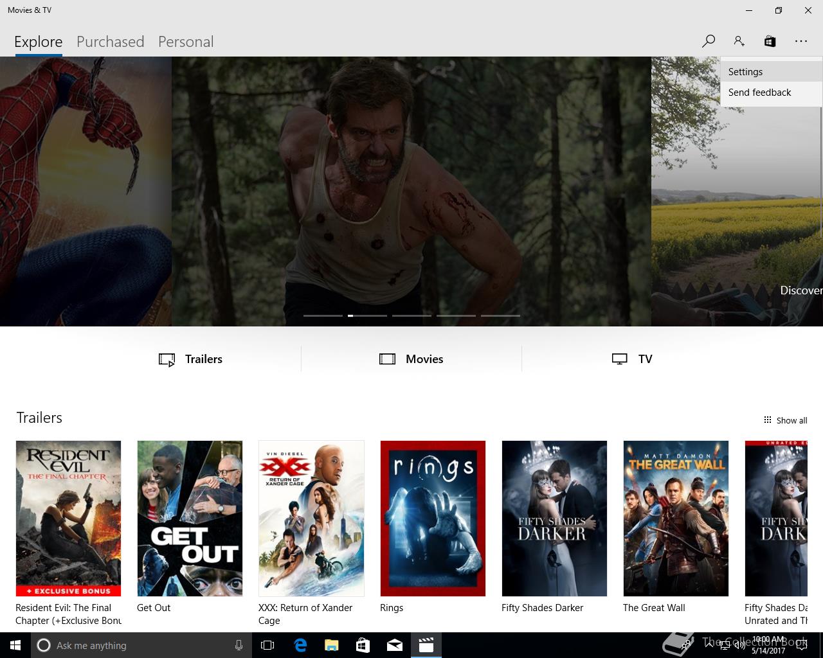This screenshot has height=658, width=823.
Task: Select the last carousel page indicator
Action: click(500, 316)
